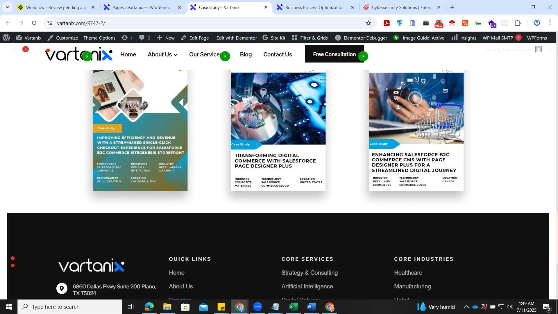Open the updates icon showing 1
558x314 pixels.
coord(127,38)
